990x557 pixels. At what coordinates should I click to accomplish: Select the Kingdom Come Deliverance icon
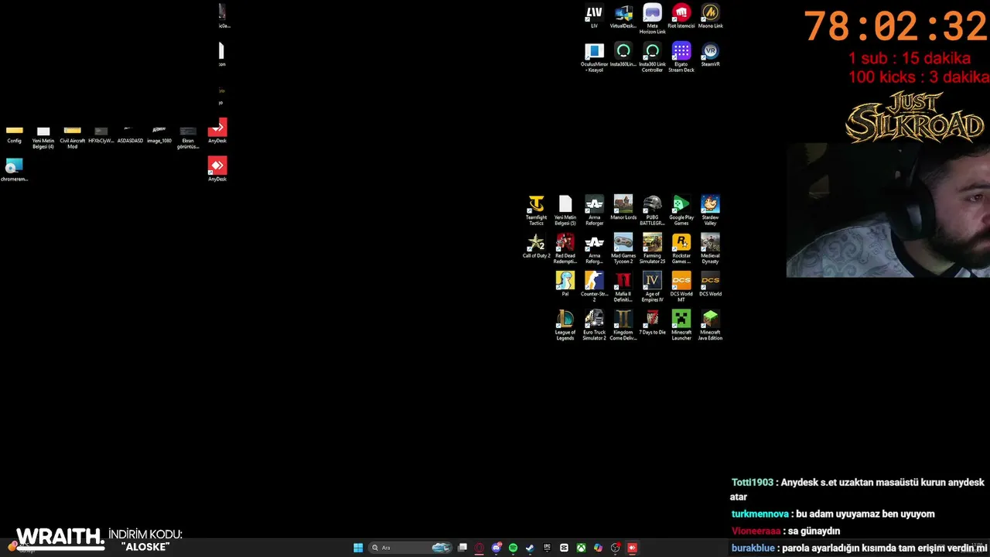click(623, 326)
